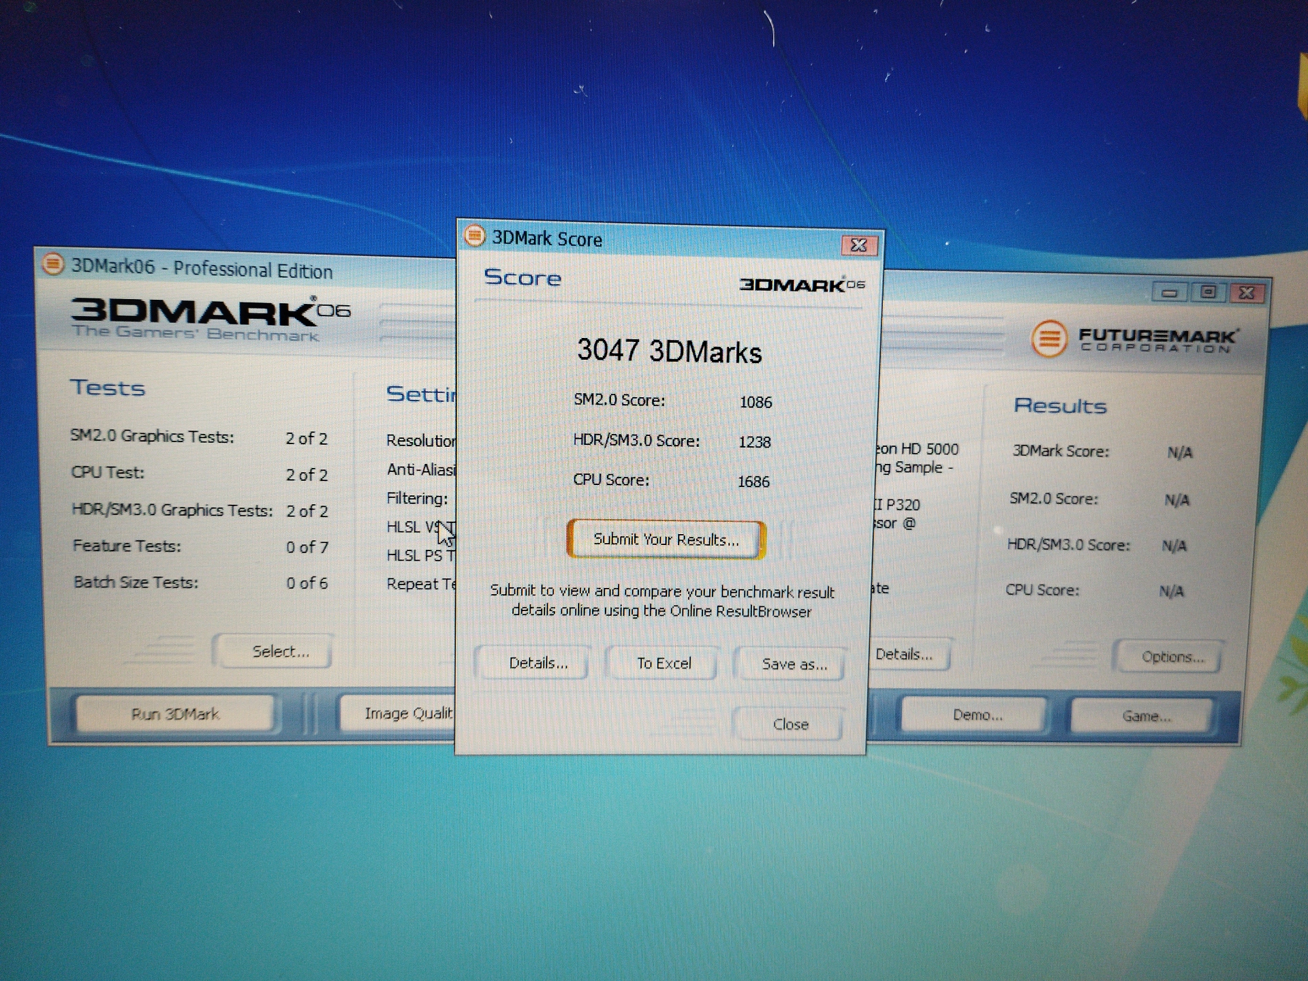
Task: Click HDR/SM3.0 Graphics Tests label
Action: 172,510
